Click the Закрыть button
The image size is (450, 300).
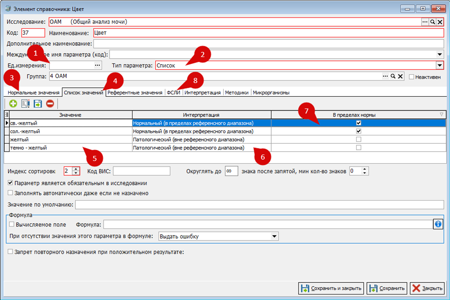pos(427,288)
